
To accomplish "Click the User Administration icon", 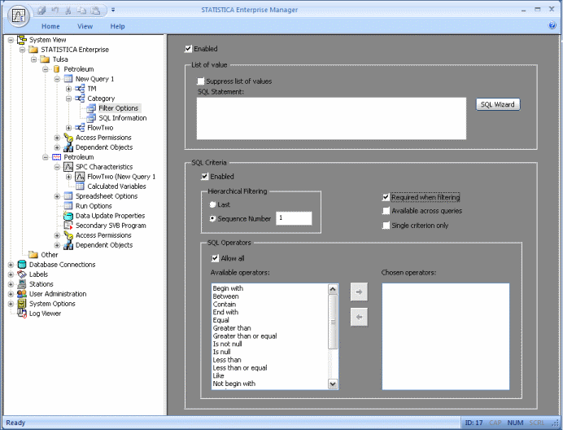I will pyautogui.click(x=21, y=294).
